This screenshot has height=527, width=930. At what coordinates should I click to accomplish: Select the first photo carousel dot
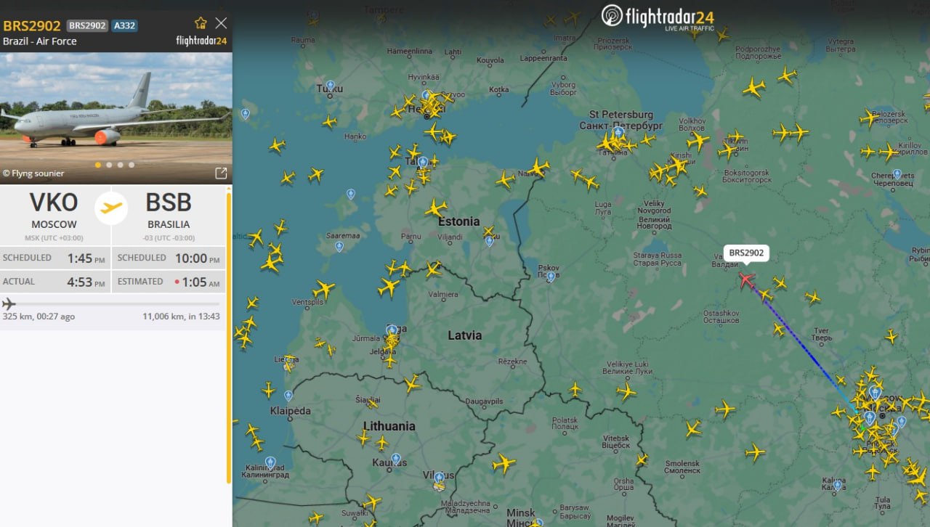click(x=98, y=165)
